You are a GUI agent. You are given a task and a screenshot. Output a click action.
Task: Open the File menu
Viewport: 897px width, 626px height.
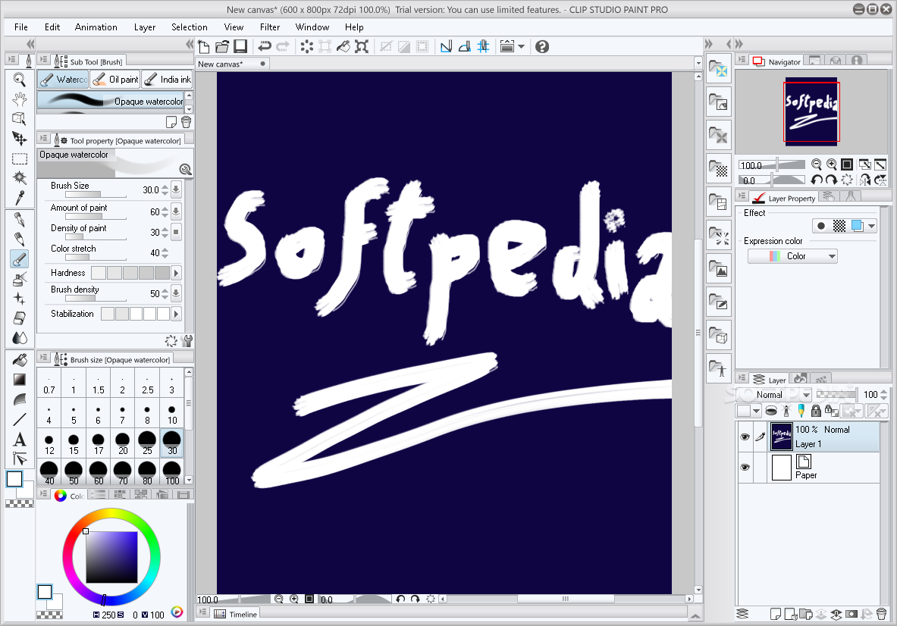tap(21, 27)
